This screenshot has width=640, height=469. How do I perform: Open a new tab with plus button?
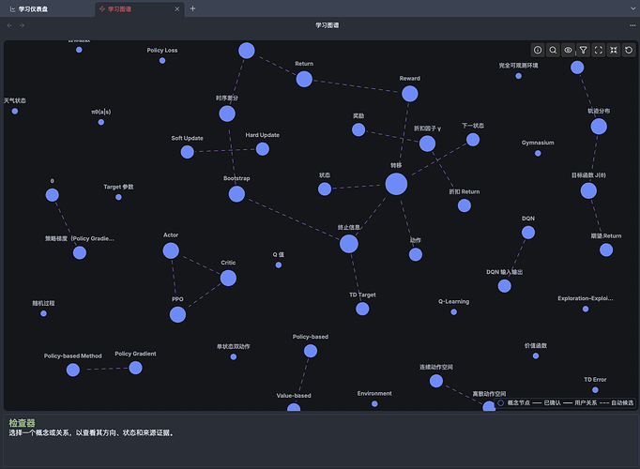192,8
